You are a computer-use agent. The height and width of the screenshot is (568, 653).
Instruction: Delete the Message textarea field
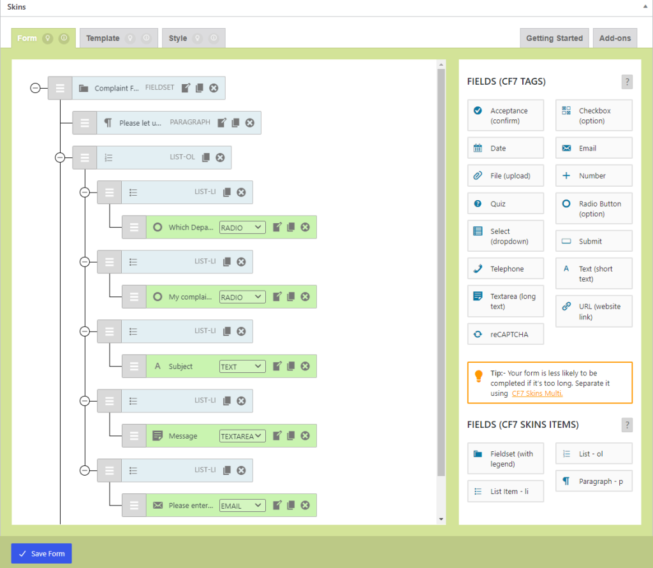pos(305,435)
